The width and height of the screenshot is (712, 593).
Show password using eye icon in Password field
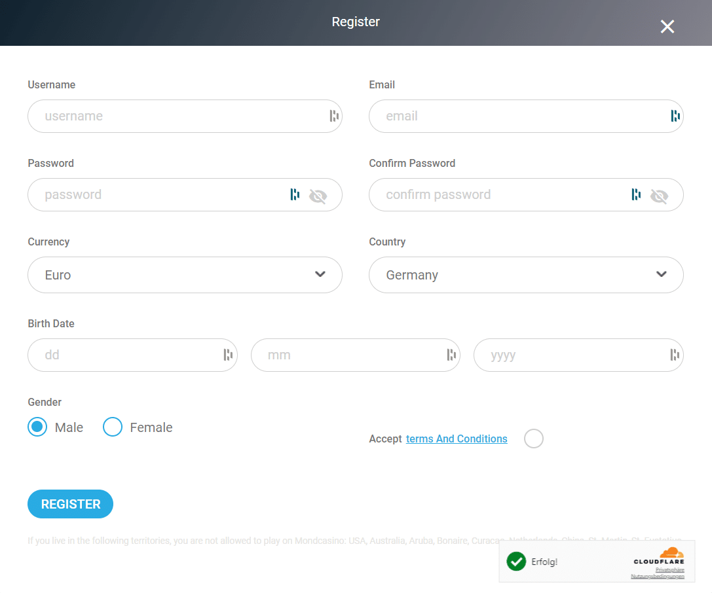click(x=318, y=196)
